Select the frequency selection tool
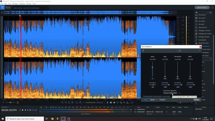The image size is (215, 121). point(114,103)
